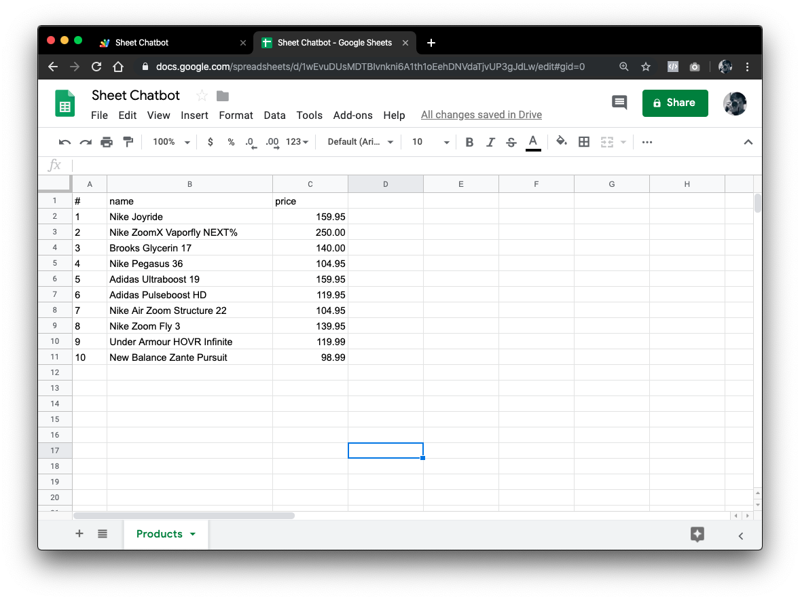Open the browser home page
This screenshot has height=600, width=800.
118,67
